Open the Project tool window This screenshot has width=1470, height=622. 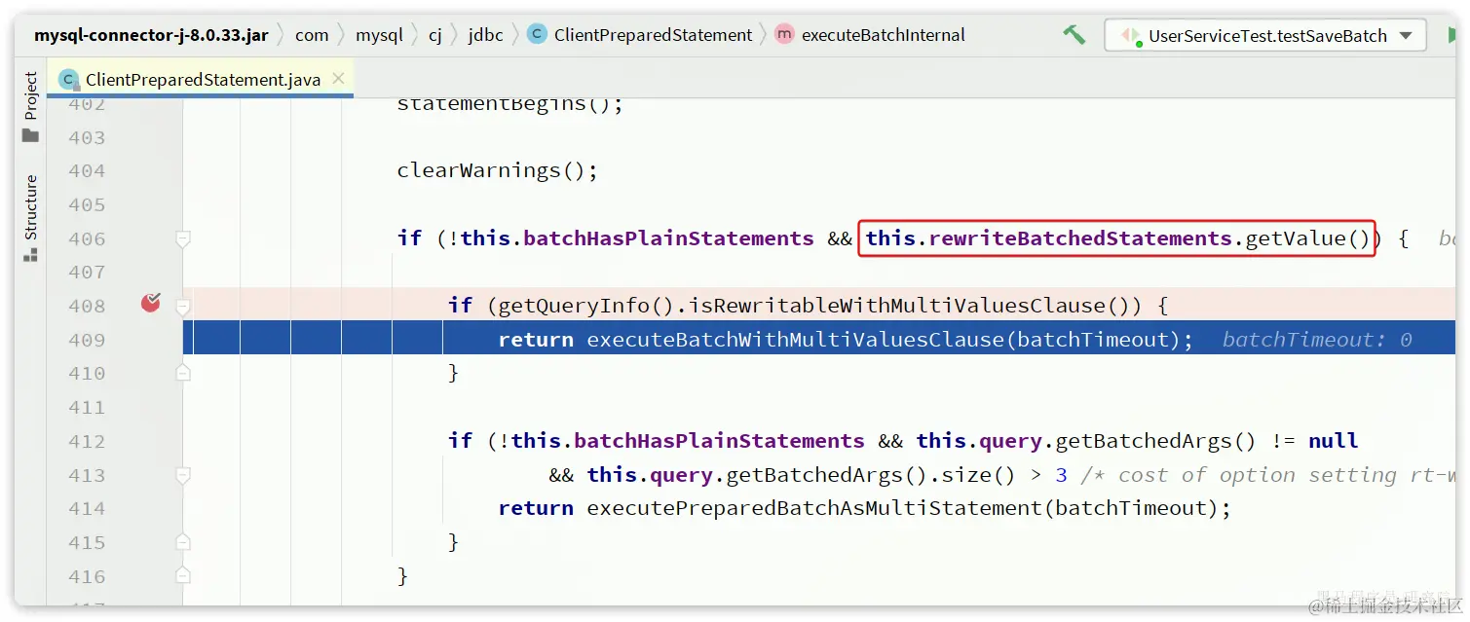pyautogui.click(x=30, y=106)
